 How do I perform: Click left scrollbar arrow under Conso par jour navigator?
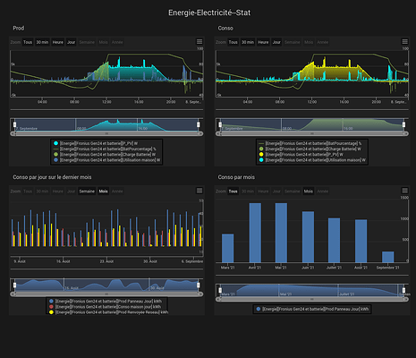[x=13, y=294]
